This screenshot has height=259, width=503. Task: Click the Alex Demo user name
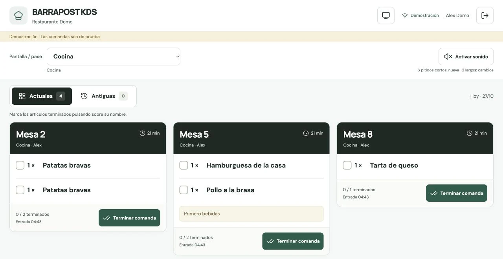coord(457,16)
